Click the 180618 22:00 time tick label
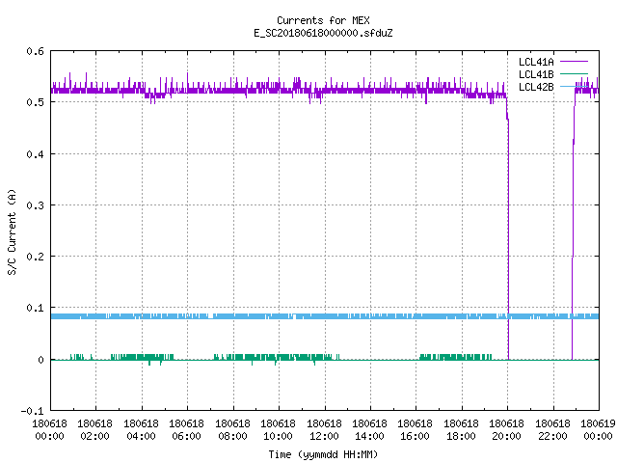Screen dimensions: 617x463 [x=552, y=430]
